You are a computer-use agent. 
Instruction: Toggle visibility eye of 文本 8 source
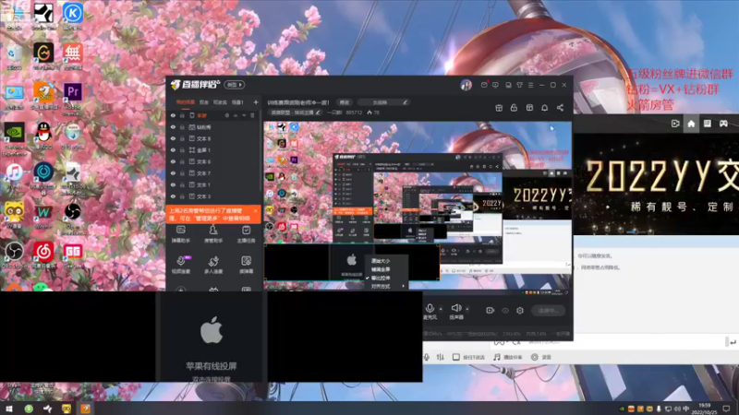pyautogui.click(x=173, y=139)
